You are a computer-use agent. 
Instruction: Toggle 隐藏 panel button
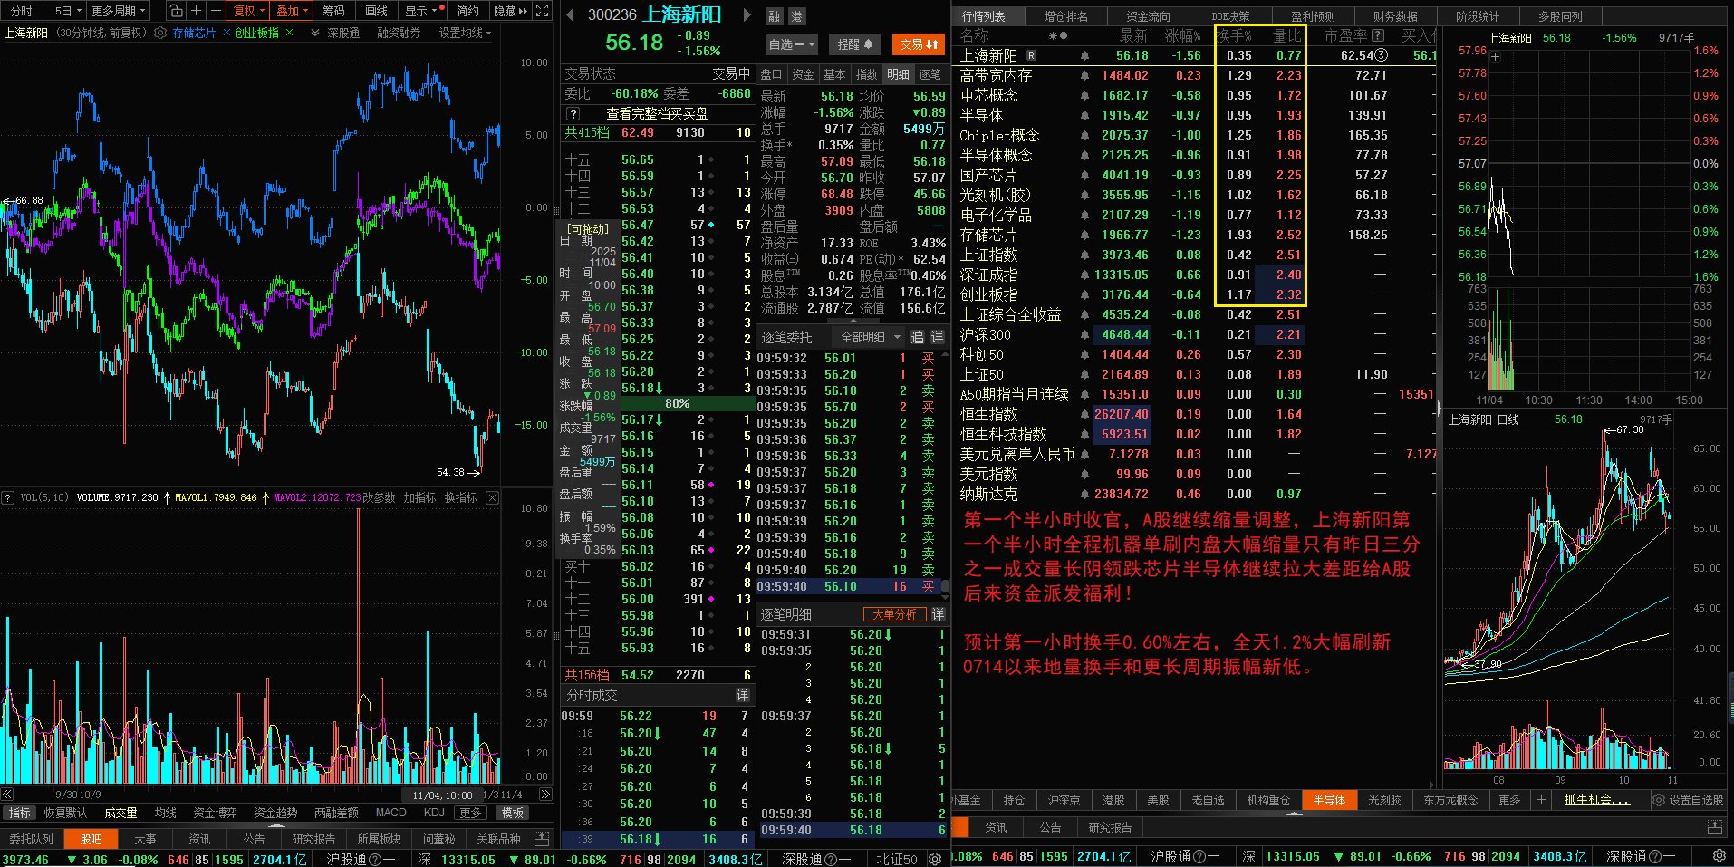[x=511, y=11]
